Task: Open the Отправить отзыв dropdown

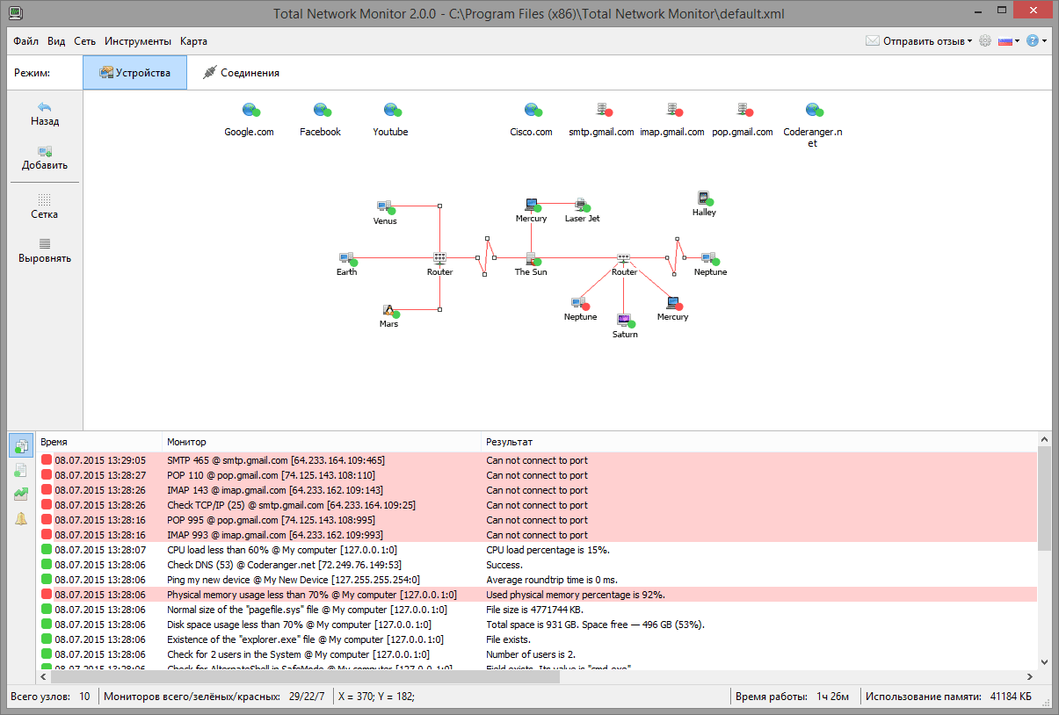Action: point(919,40)
